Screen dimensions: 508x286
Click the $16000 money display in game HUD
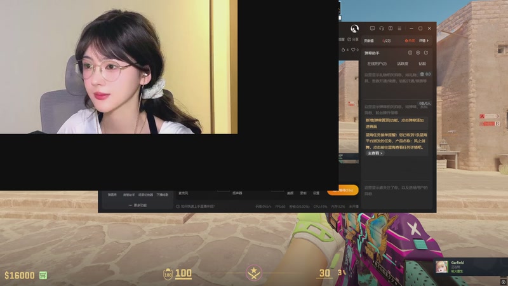coord(20,276)
